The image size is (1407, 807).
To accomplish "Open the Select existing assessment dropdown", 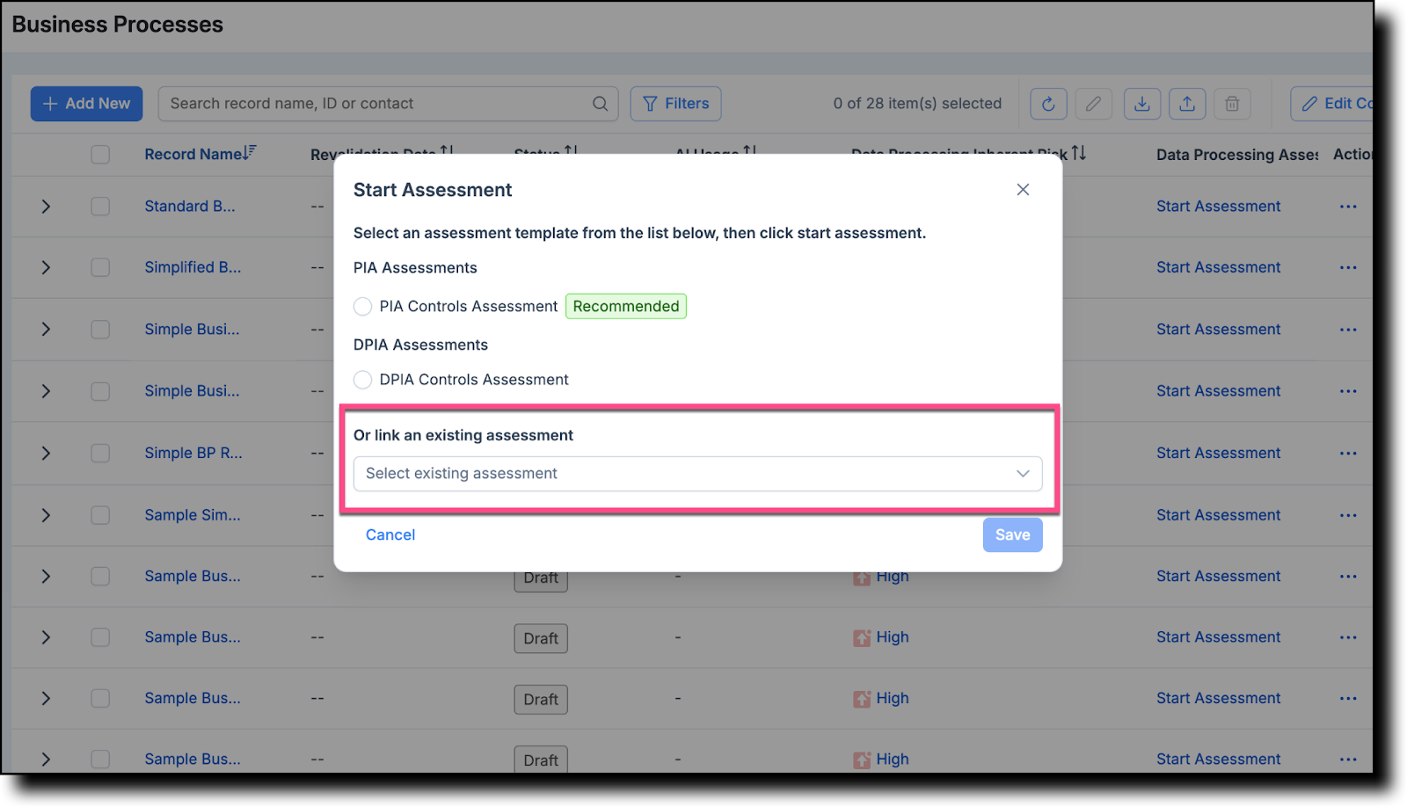I will 696,473.
